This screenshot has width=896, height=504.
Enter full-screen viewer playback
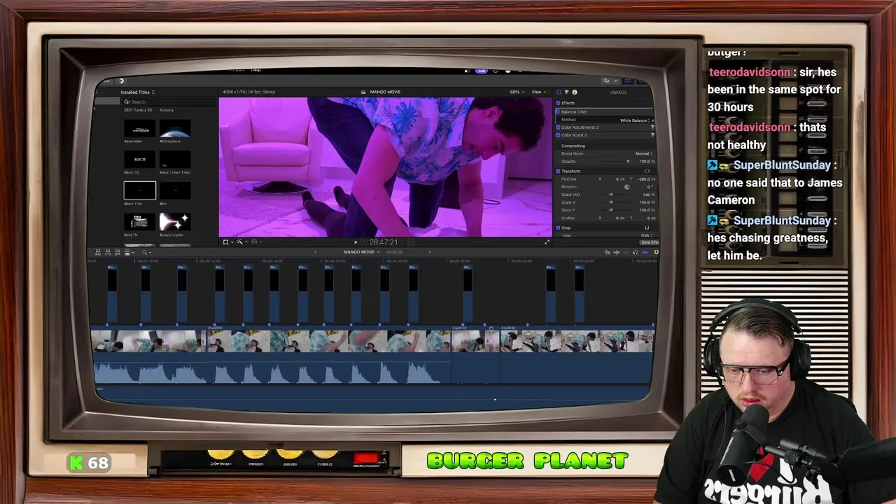(547, 242)
